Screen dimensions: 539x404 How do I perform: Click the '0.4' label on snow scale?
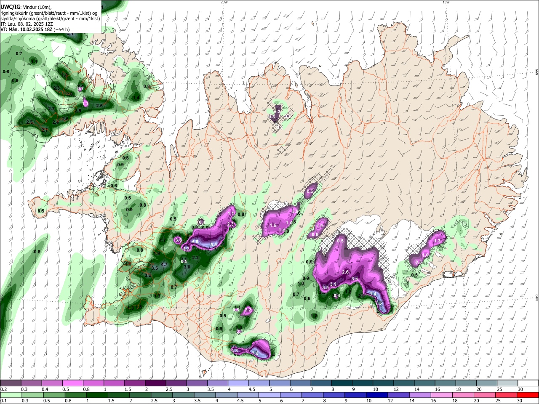[45, 389]
